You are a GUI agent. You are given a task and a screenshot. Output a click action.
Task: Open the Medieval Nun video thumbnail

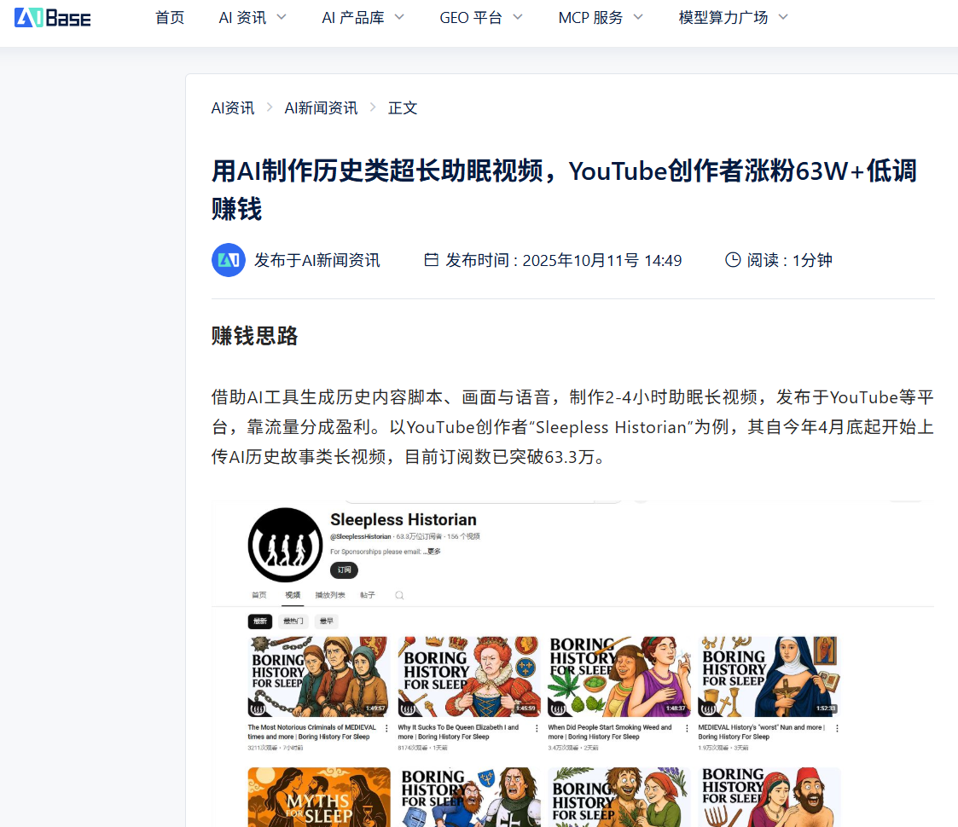click(x=769, y=677)
